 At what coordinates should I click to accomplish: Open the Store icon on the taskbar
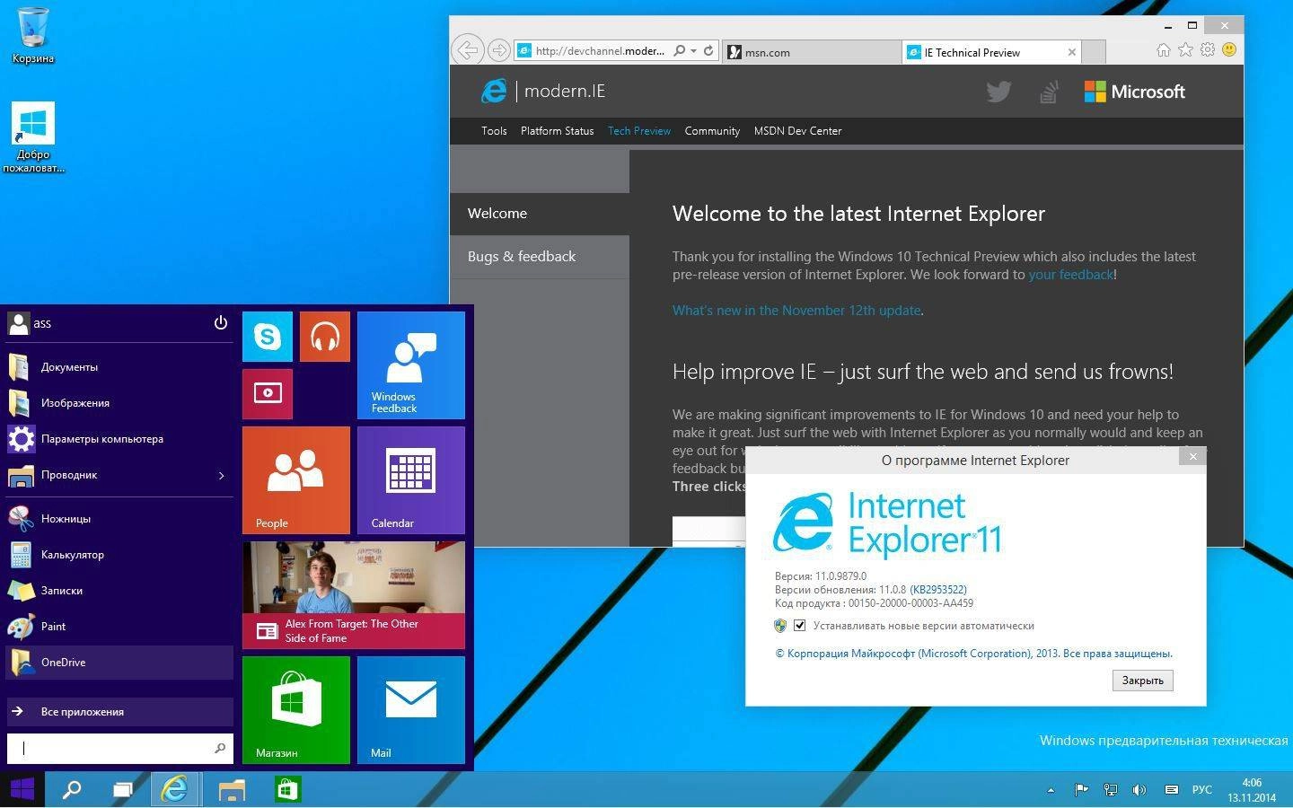287,790
